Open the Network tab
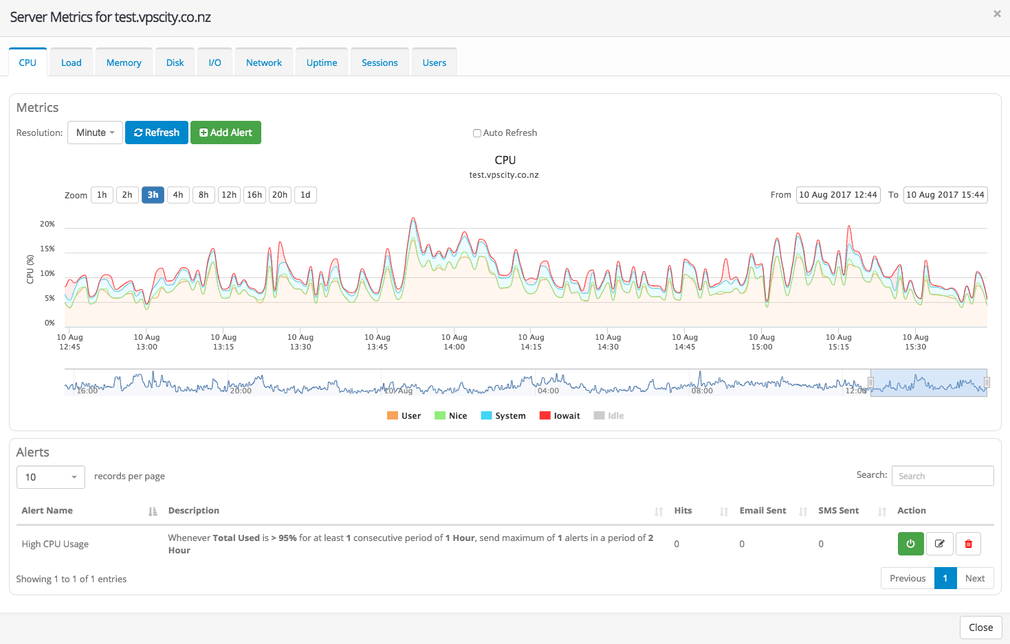1010x644 pixels. [x=264, y=62]
